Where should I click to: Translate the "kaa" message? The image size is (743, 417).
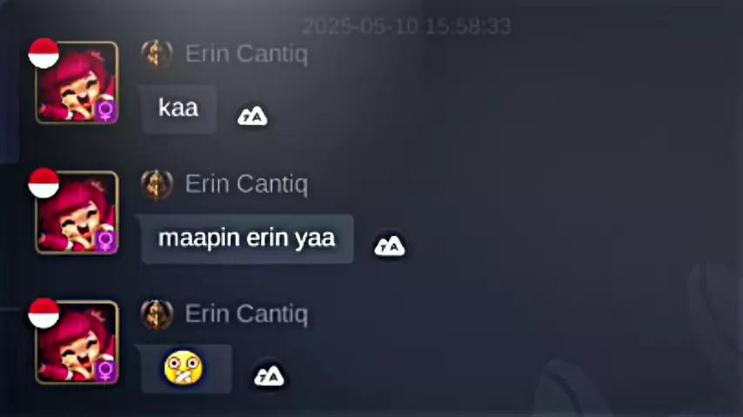click(x=252, y=116)
